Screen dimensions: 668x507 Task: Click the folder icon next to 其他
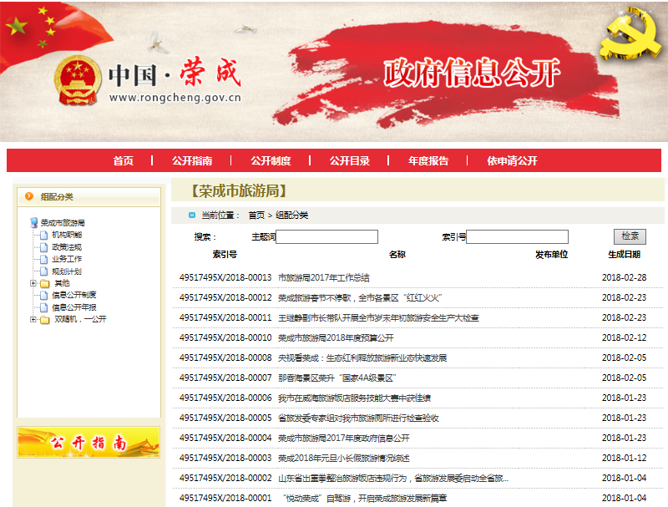pyautogui.click(x=44, y=283)
